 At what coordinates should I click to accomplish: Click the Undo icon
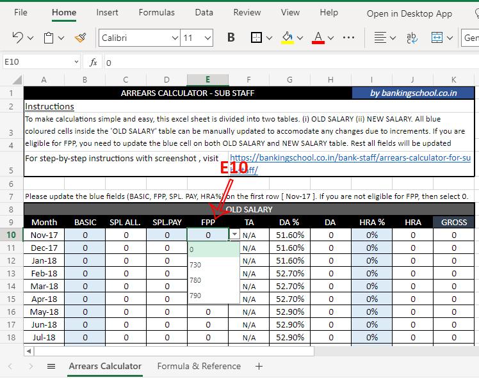coord(17,38)
